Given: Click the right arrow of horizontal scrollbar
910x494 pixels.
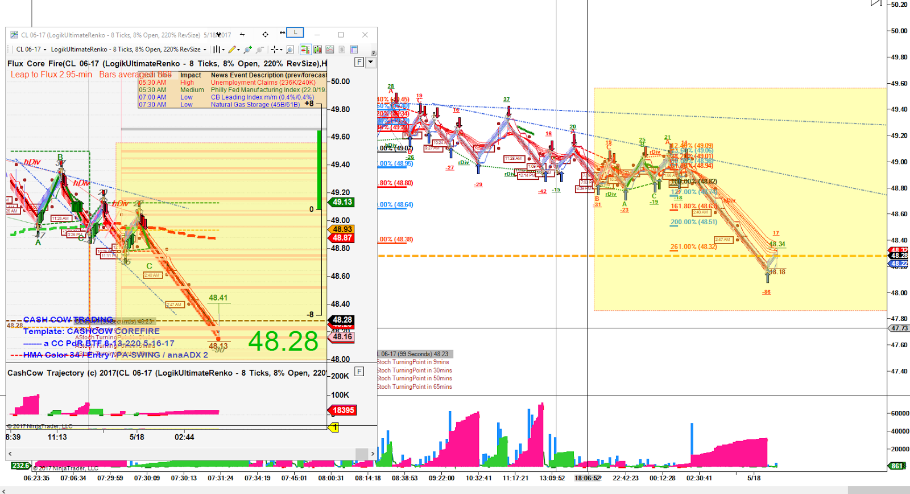Looking at the screenshot, I should [x=373, y=454].
